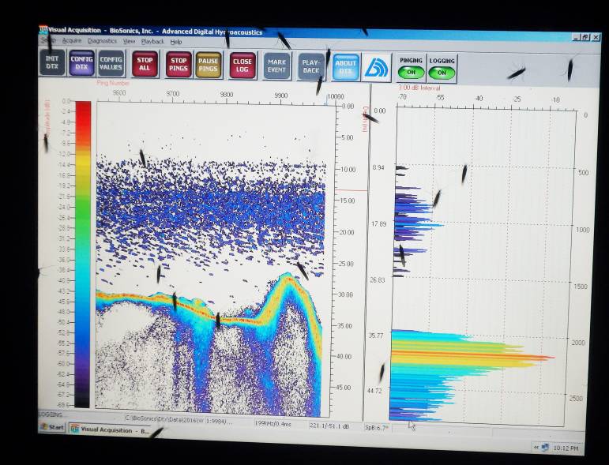Screen dimensions: 609x465
Task: Click the ABOUT DTX button
Action: [x=346, y=68]
